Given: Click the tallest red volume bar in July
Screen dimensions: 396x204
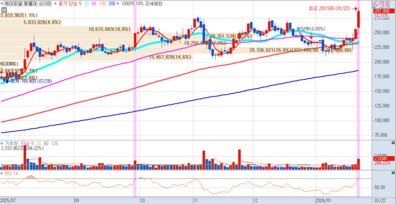Looking at the screenshot, I should coord(25,157).
